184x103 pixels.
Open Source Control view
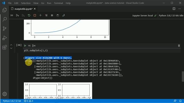[x=5, y=29]
